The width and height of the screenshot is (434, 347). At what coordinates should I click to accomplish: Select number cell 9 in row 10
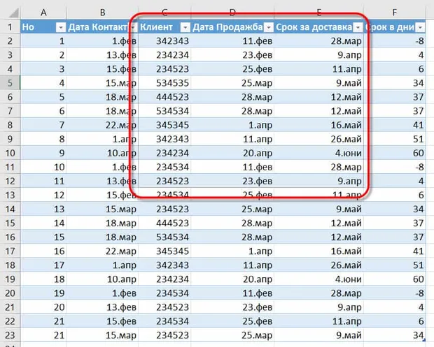(x=43, y=153)
